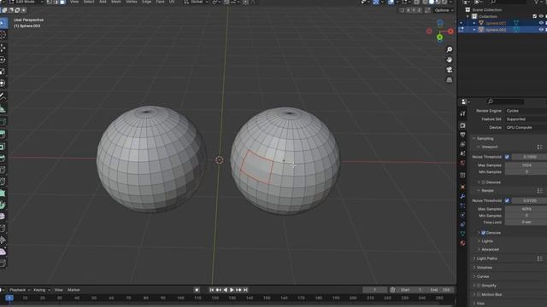This screenshot has width=547, height=307.
Task: Open the Render Engine Cycles dropdown
Action: (526, 111)
